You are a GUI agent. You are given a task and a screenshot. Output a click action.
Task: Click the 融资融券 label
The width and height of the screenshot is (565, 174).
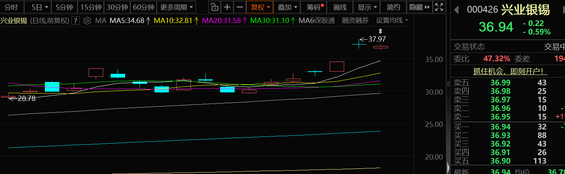click(x=355, y=20)
